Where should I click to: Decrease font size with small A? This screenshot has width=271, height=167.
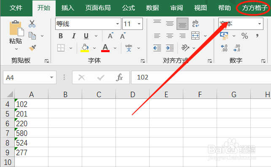[x=123, y=36]
